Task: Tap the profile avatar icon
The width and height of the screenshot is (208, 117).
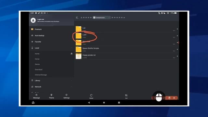Action: 33,20
